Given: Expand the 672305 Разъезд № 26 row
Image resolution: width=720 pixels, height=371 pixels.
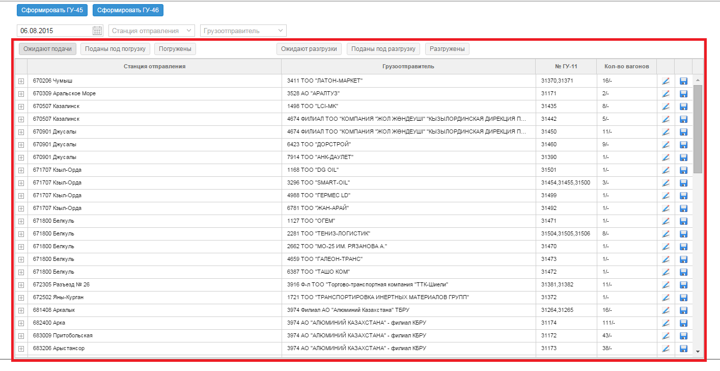Looking at the screenshot, I should [21, 285].
